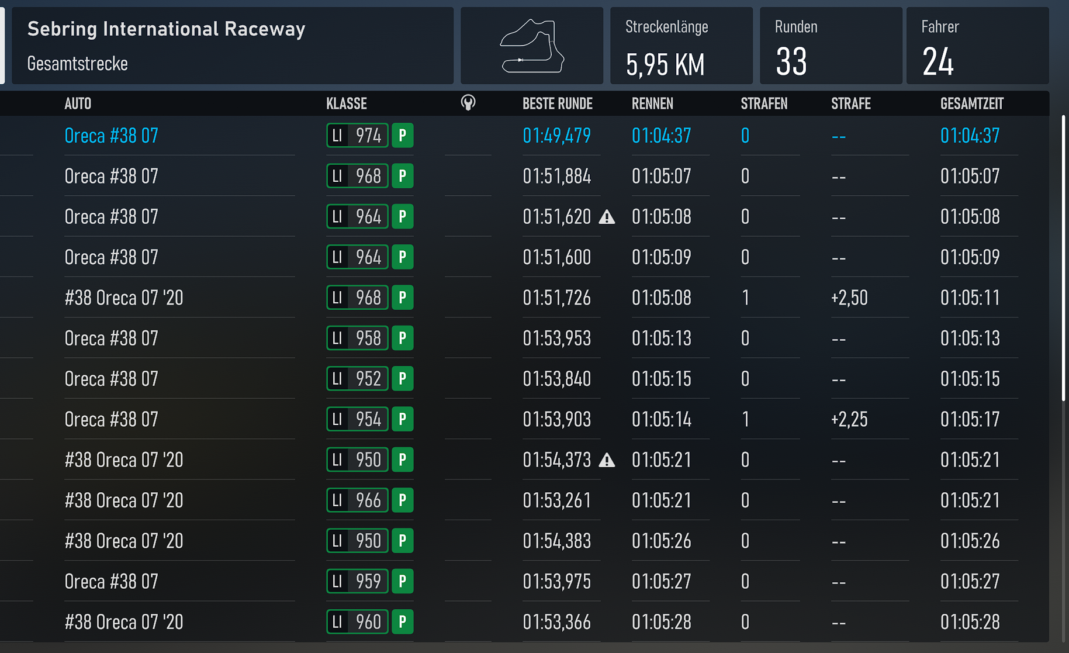
Task: Click the green P badge next to LI 952
Action: click(x=403, y=379)
